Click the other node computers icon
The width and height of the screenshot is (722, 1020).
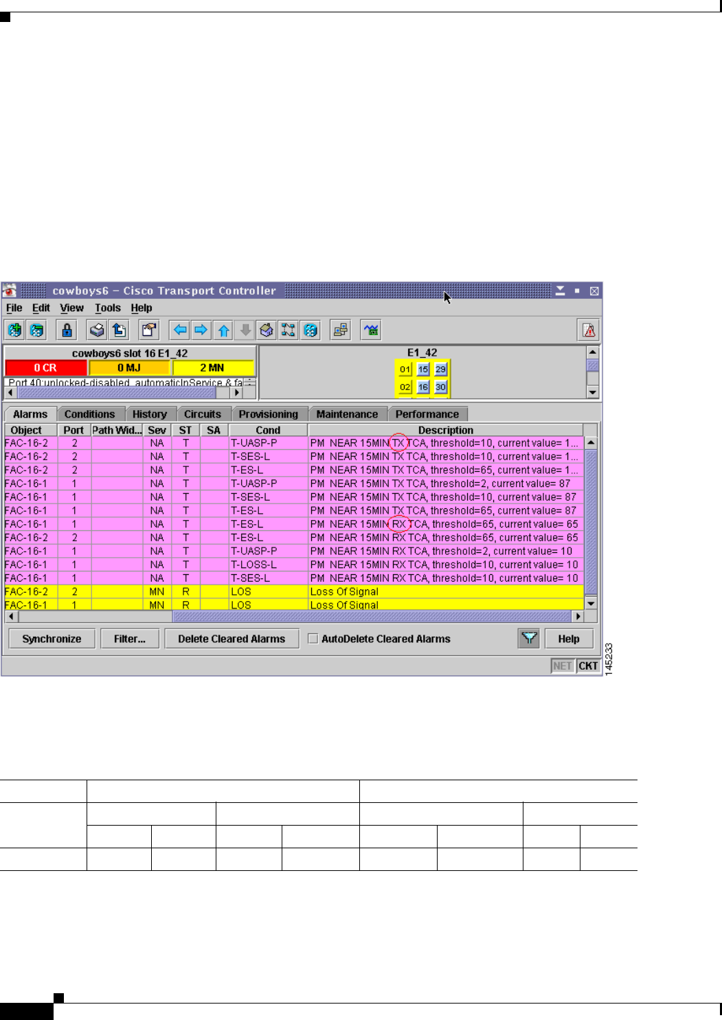click(x=340, y=330)
